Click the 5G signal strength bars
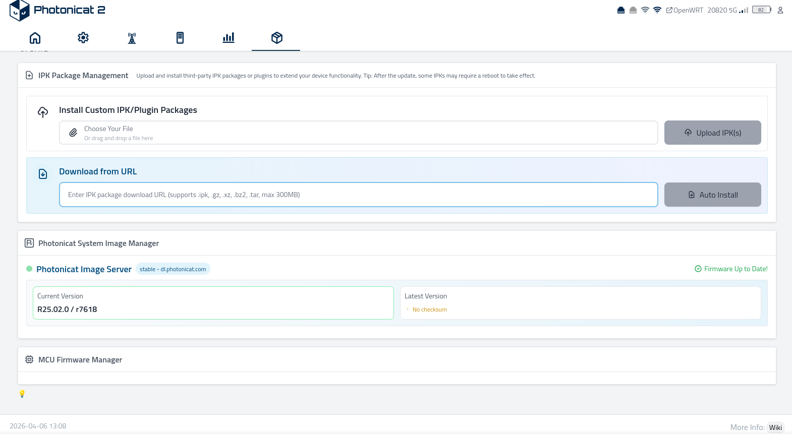Image resolution: width=792 pixels, height=434 pixels. pyautogui.click(x=744, y=10)
